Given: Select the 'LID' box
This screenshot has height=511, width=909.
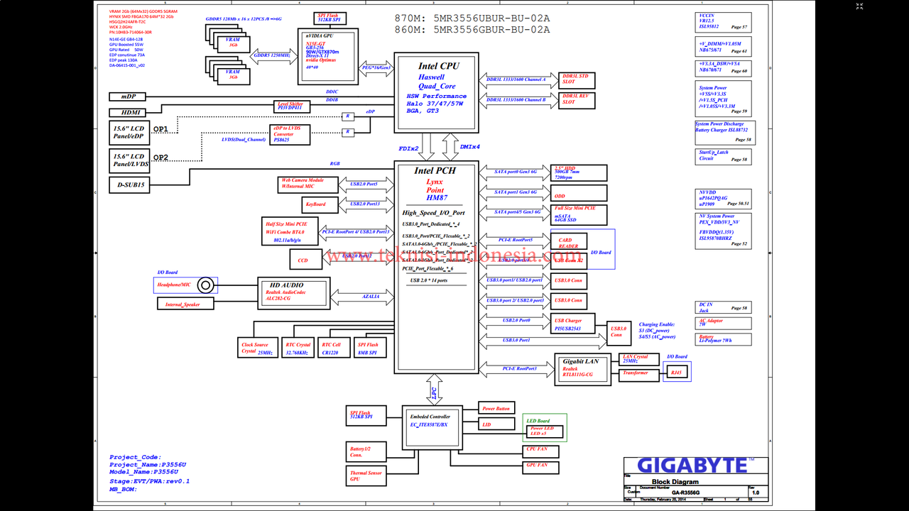Looking at the screenshot, I should (497, 424).
